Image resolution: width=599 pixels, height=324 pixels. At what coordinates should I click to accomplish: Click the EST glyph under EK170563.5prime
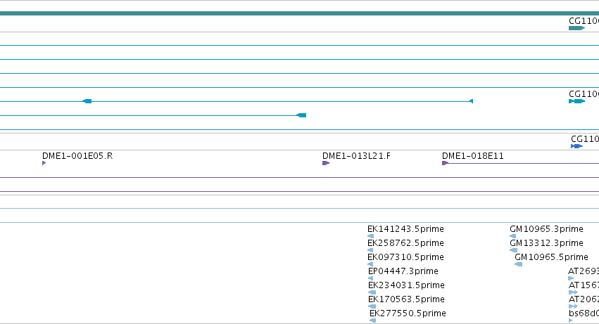pyautogui.click(x=372, y=306)
